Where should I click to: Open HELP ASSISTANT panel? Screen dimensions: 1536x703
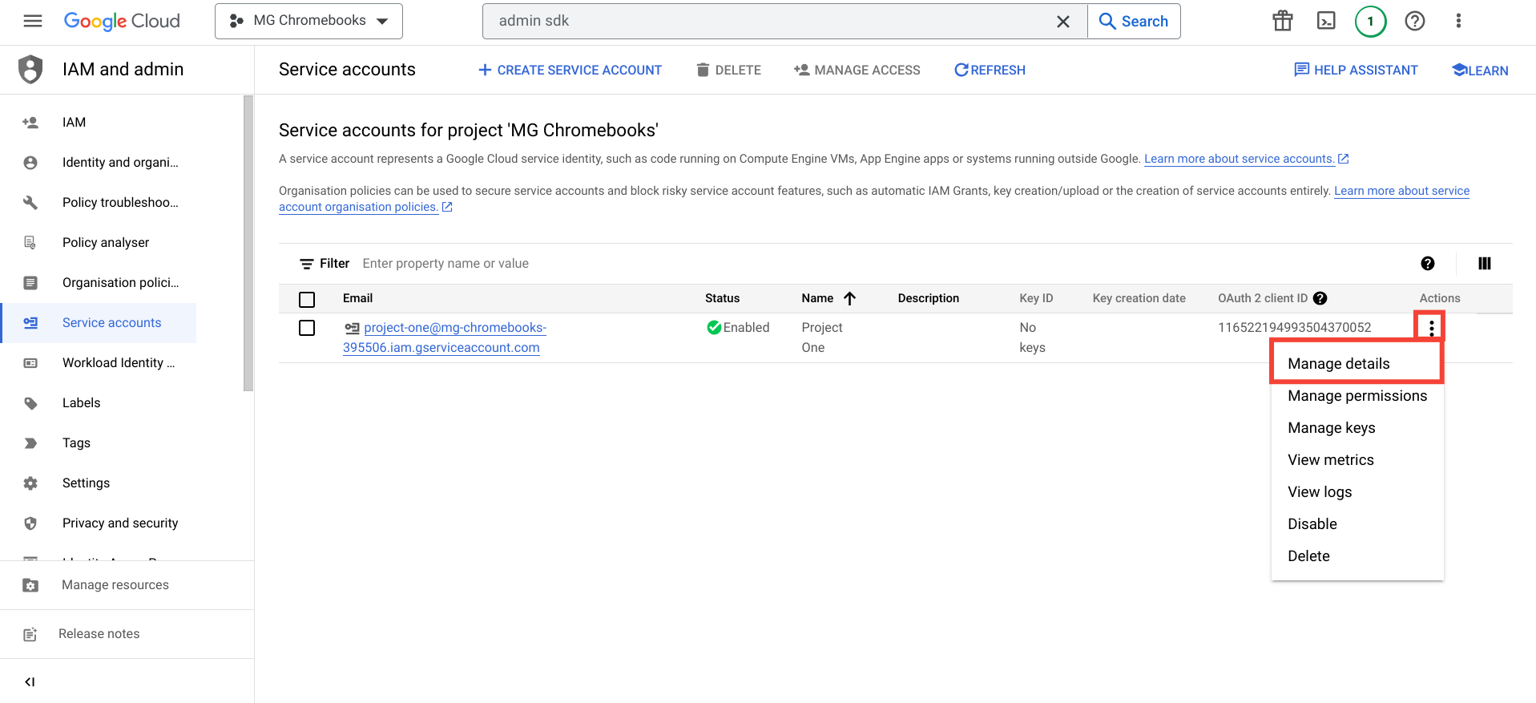(x=1356, y=70)
